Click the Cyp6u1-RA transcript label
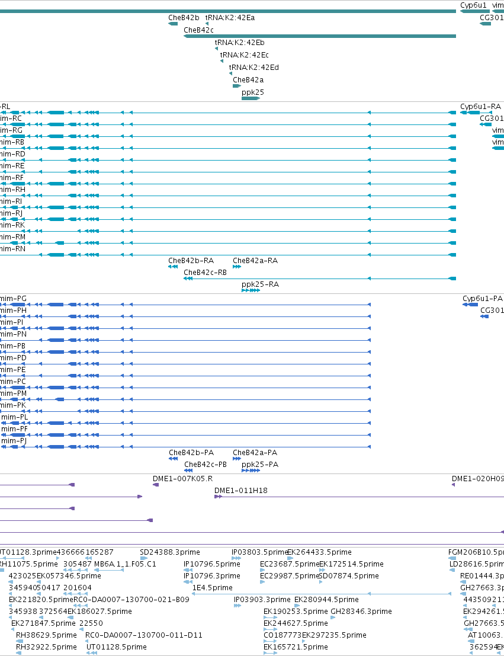The image size is (504, 656). 480,107
